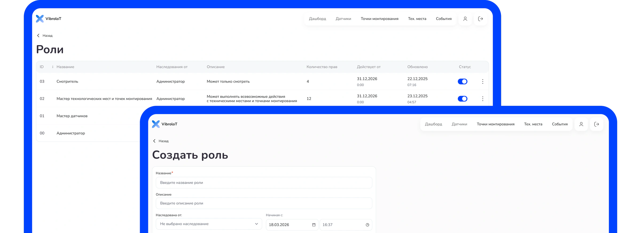Open three-dot menu for Мастер технологических мест row

[x=483, y=99]
